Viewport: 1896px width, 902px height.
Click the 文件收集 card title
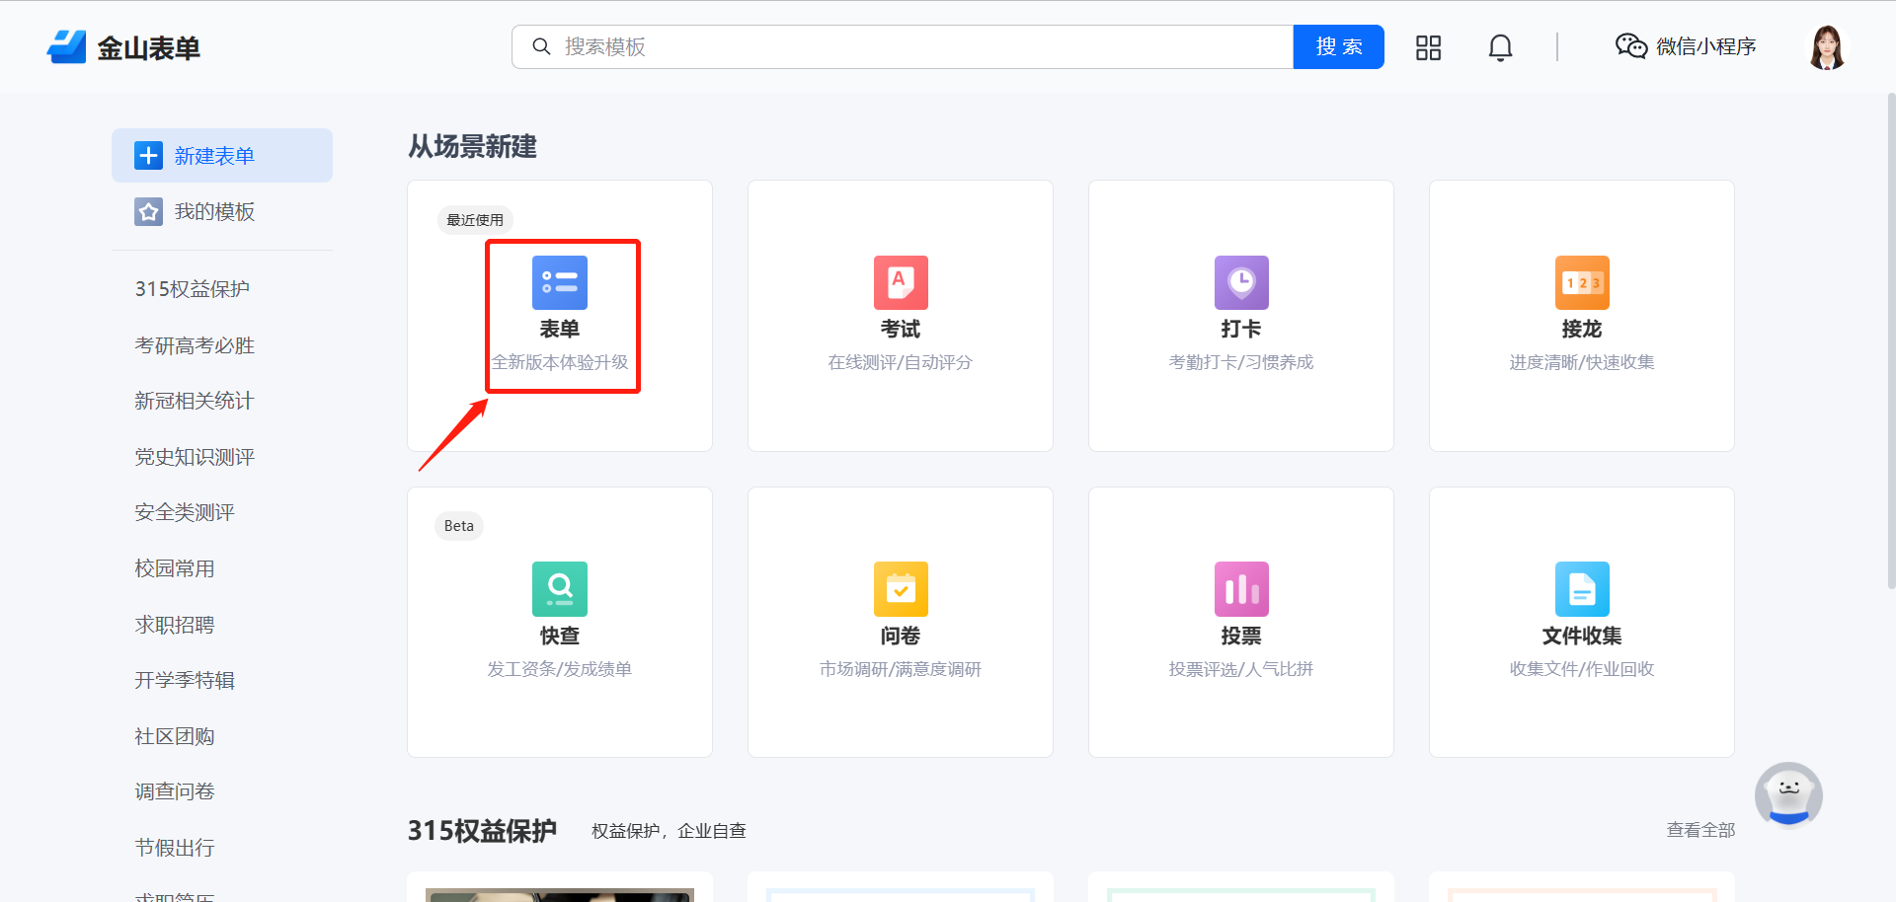point(1582,636)
